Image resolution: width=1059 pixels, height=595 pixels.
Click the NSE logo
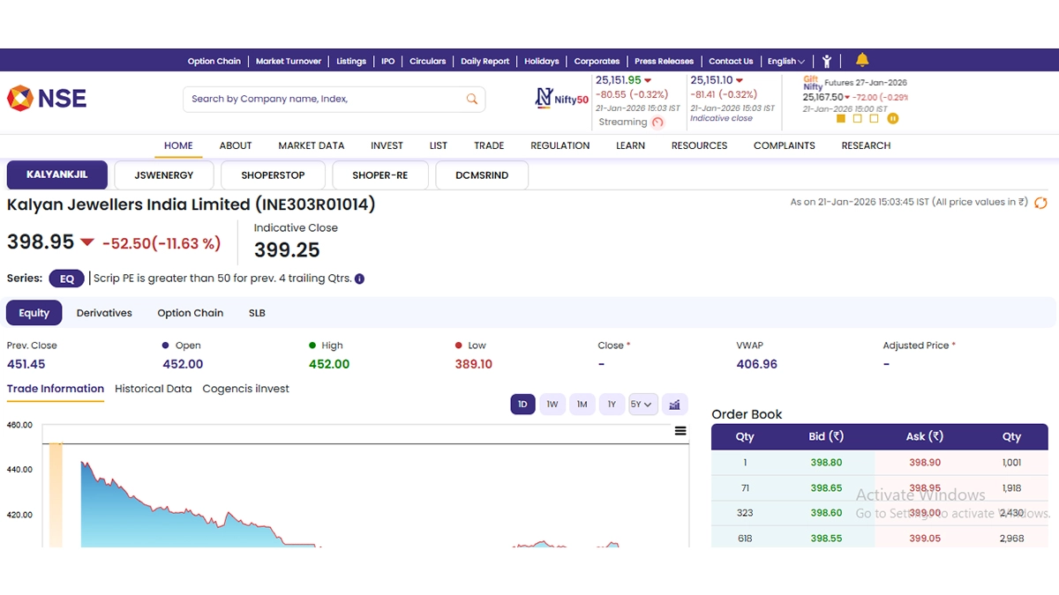(x=47, y=98)
